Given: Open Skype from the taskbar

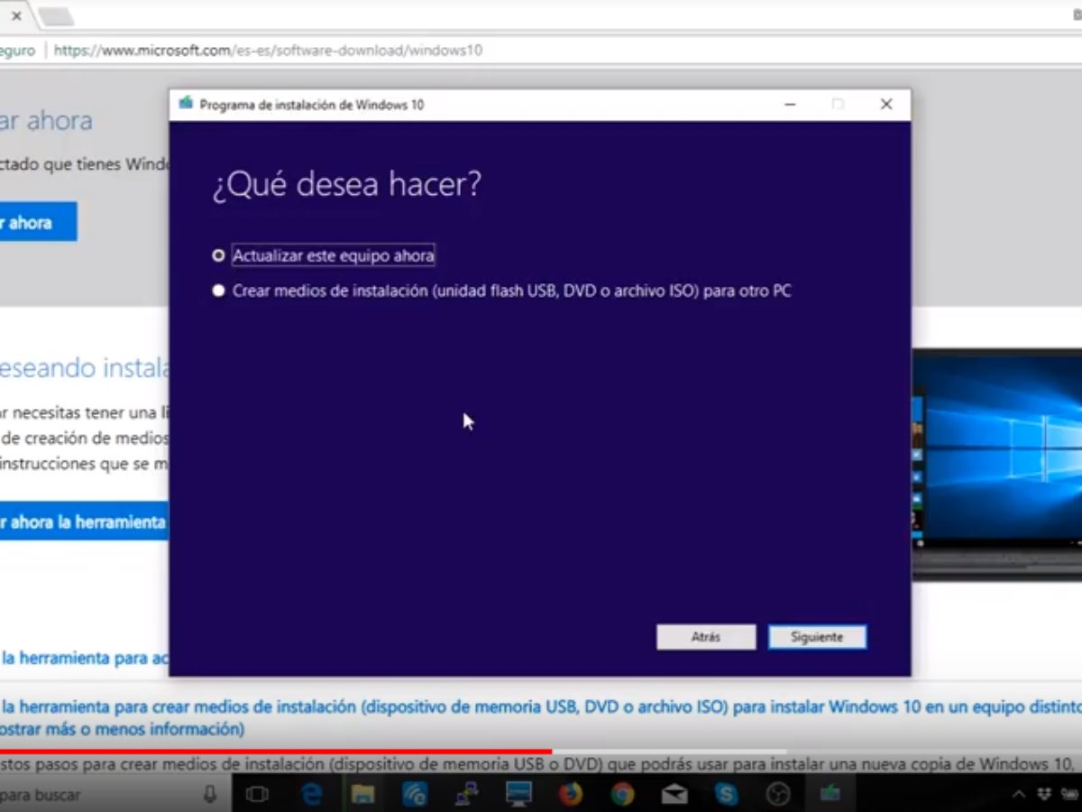Looking at the screenshot, I should pyautogui.click(x=726, y=795).
